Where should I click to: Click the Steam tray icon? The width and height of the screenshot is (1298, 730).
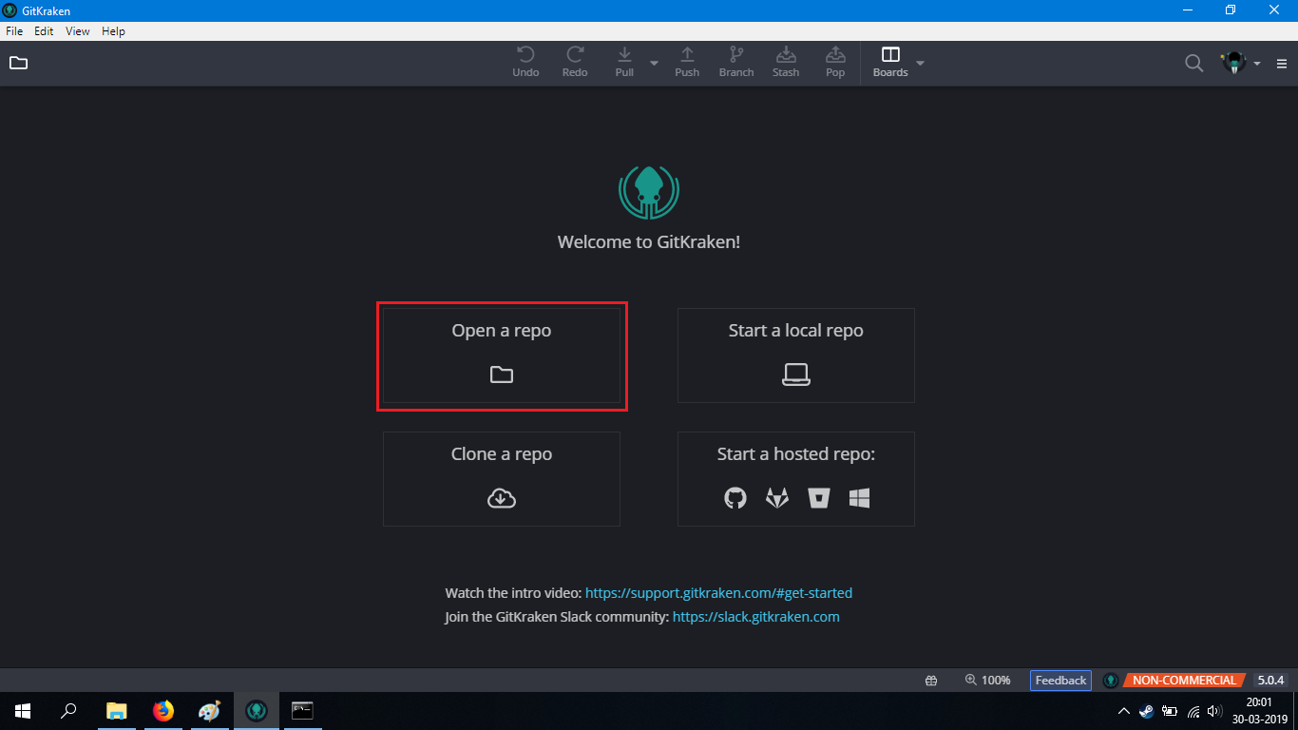(1147, 711)
